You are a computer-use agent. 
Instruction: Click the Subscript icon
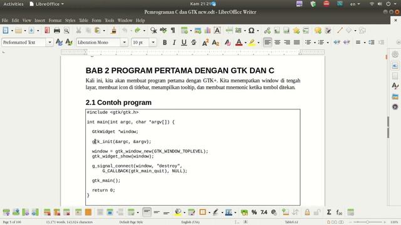(x=216, y=42)
